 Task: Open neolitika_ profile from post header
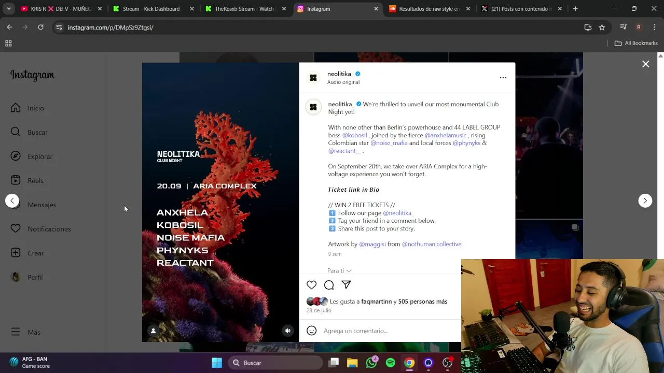coord(340,74)
